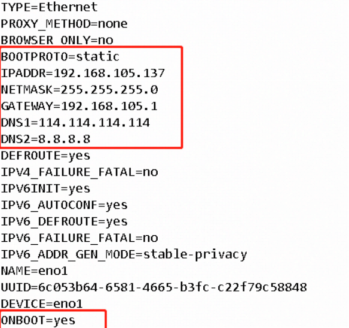
Task: Click the TYPE=Ethernet line
Action: click(x=49, y=7)
